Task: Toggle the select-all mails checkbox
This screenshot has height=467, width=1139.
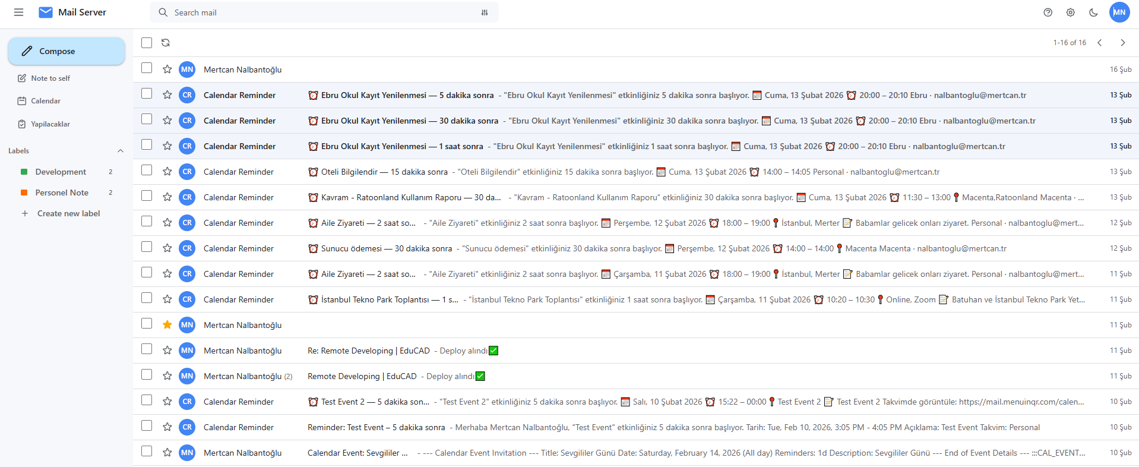Action: click(x=147, y=43)
